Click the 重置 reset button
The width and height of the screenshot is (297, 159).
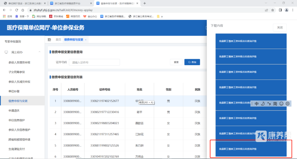pos(176,62)
